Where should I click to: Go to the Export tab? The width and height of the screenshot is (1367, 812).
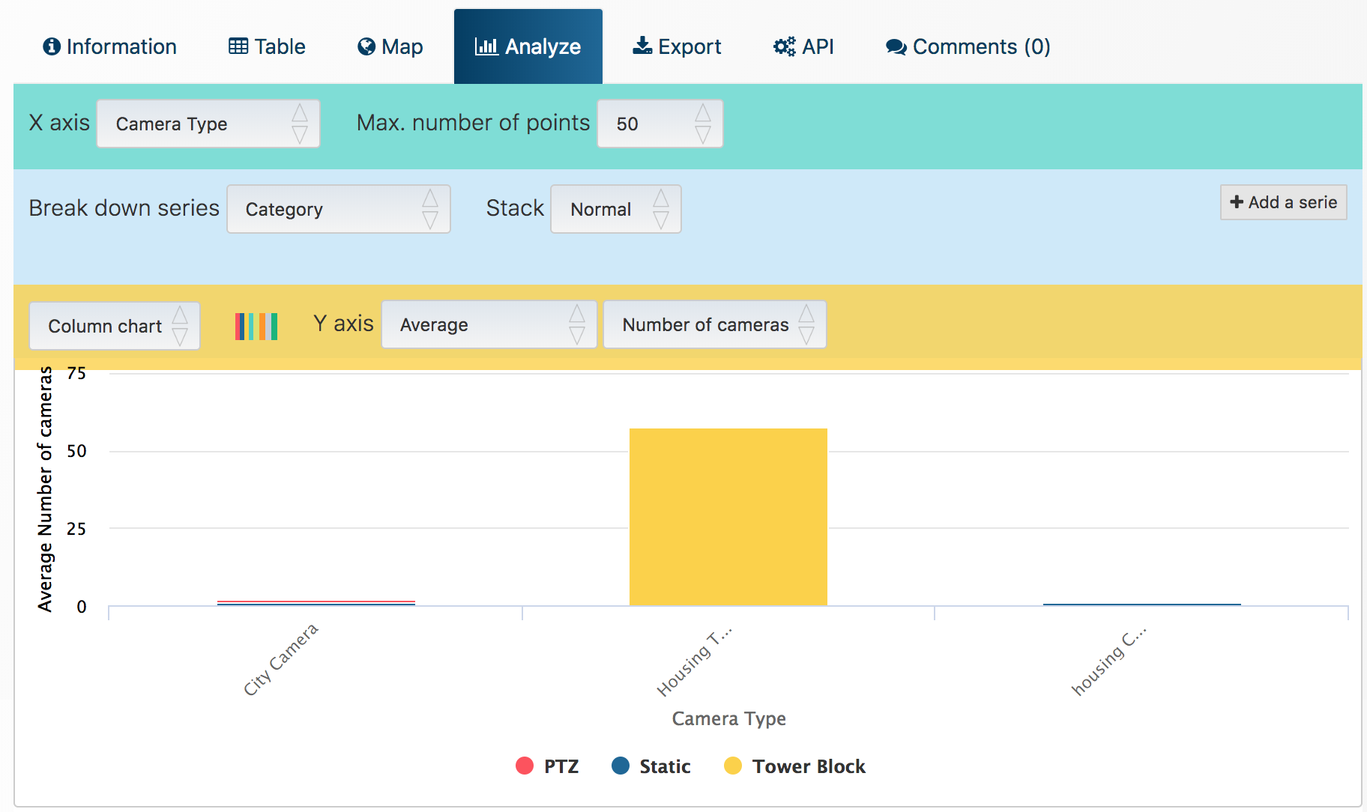pyautogui.click(x=677, y=46)
